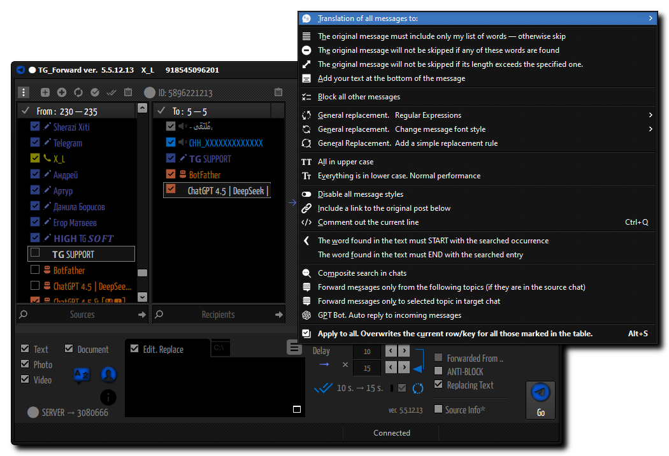Toggle the Replacing Text checkbox
669x456 pixels.
(438, 384)
